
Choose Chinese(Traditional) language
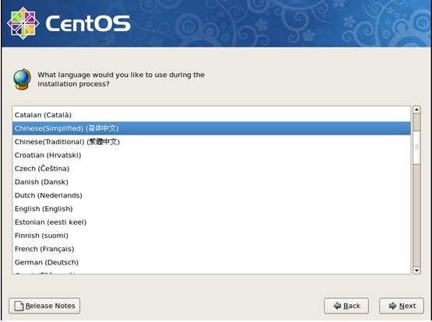pos(211,142)
